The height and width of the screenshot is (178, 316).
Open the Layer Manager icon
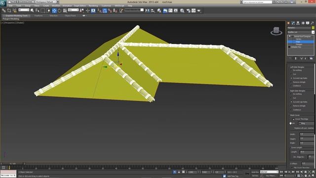[x=159, y=10]
